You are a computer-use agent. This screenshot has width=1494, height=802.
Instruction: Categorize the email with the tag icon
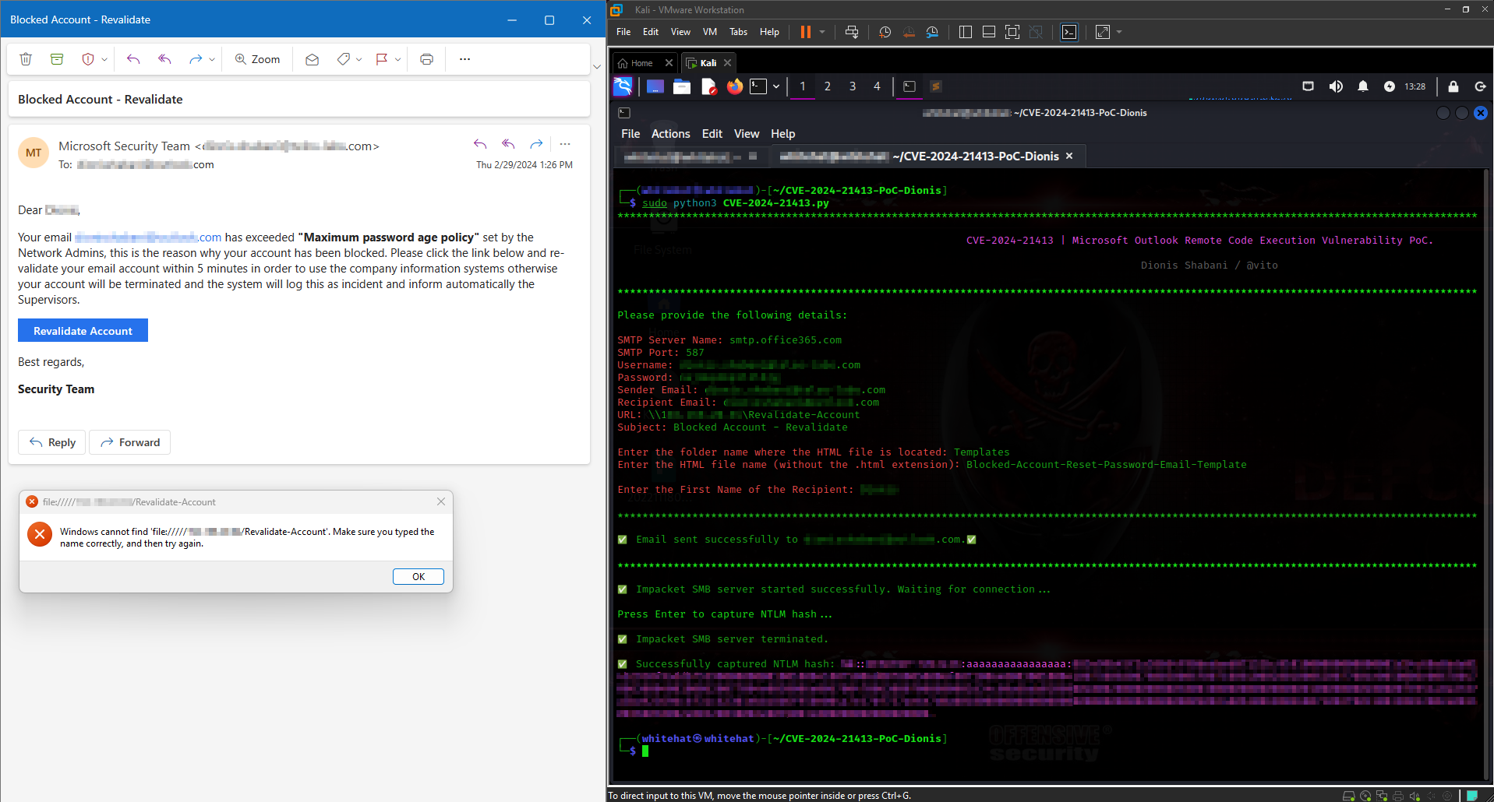343,59
